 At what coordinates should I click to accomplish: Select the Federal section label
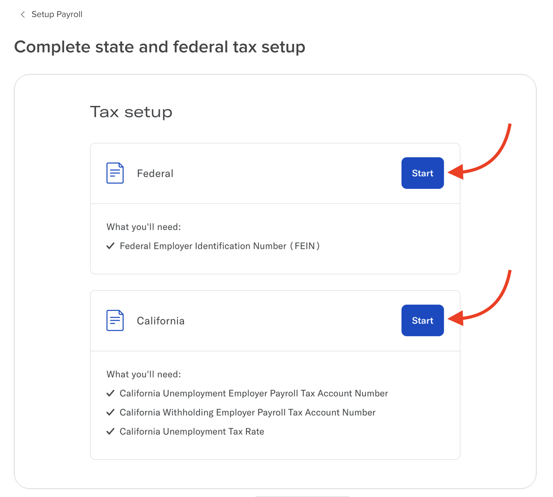155,173
